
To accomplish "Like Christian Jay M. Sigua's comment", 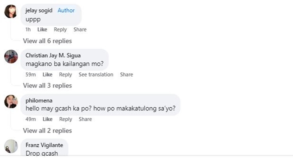I will tap(47, 75).
